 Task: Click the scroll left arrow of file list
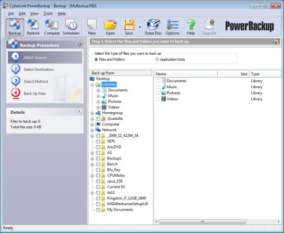[157, 222]
